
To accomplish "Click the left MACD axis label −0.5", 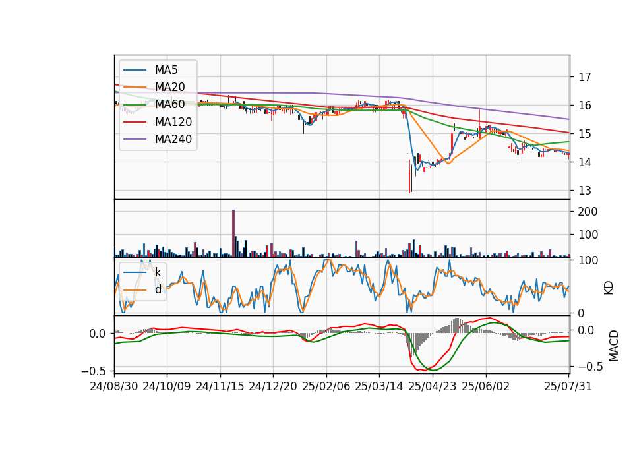I will point(95,371).
